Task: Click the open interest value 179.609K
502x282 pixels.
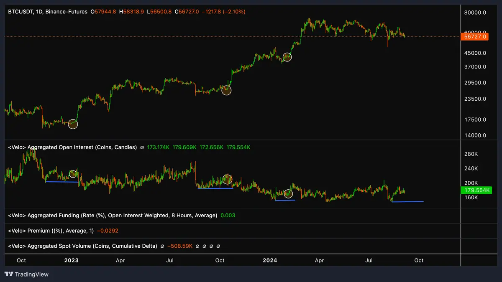Action: pos(184,147)
